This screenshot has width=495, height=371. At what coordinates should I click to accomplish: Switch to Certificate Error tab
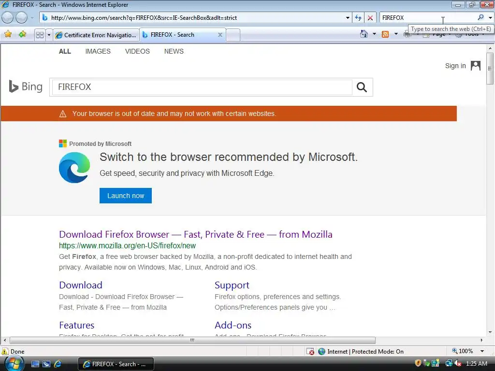[x=96, y=35]
